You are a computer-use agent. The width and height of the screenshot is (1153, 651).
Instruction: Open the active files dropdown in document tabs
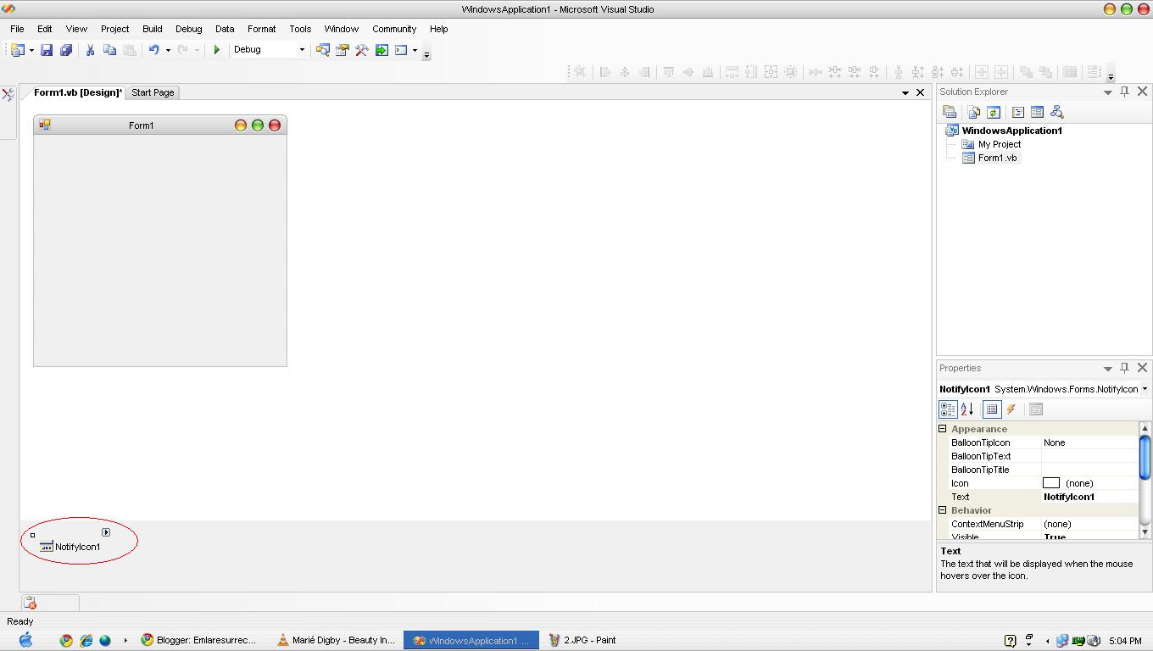click(905, 92)
